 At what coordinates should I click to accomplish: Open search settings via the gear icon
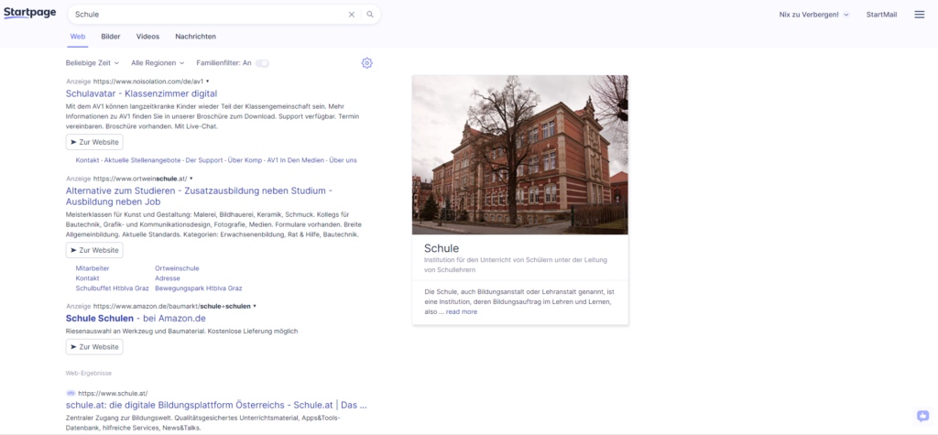tap(366, 63)
